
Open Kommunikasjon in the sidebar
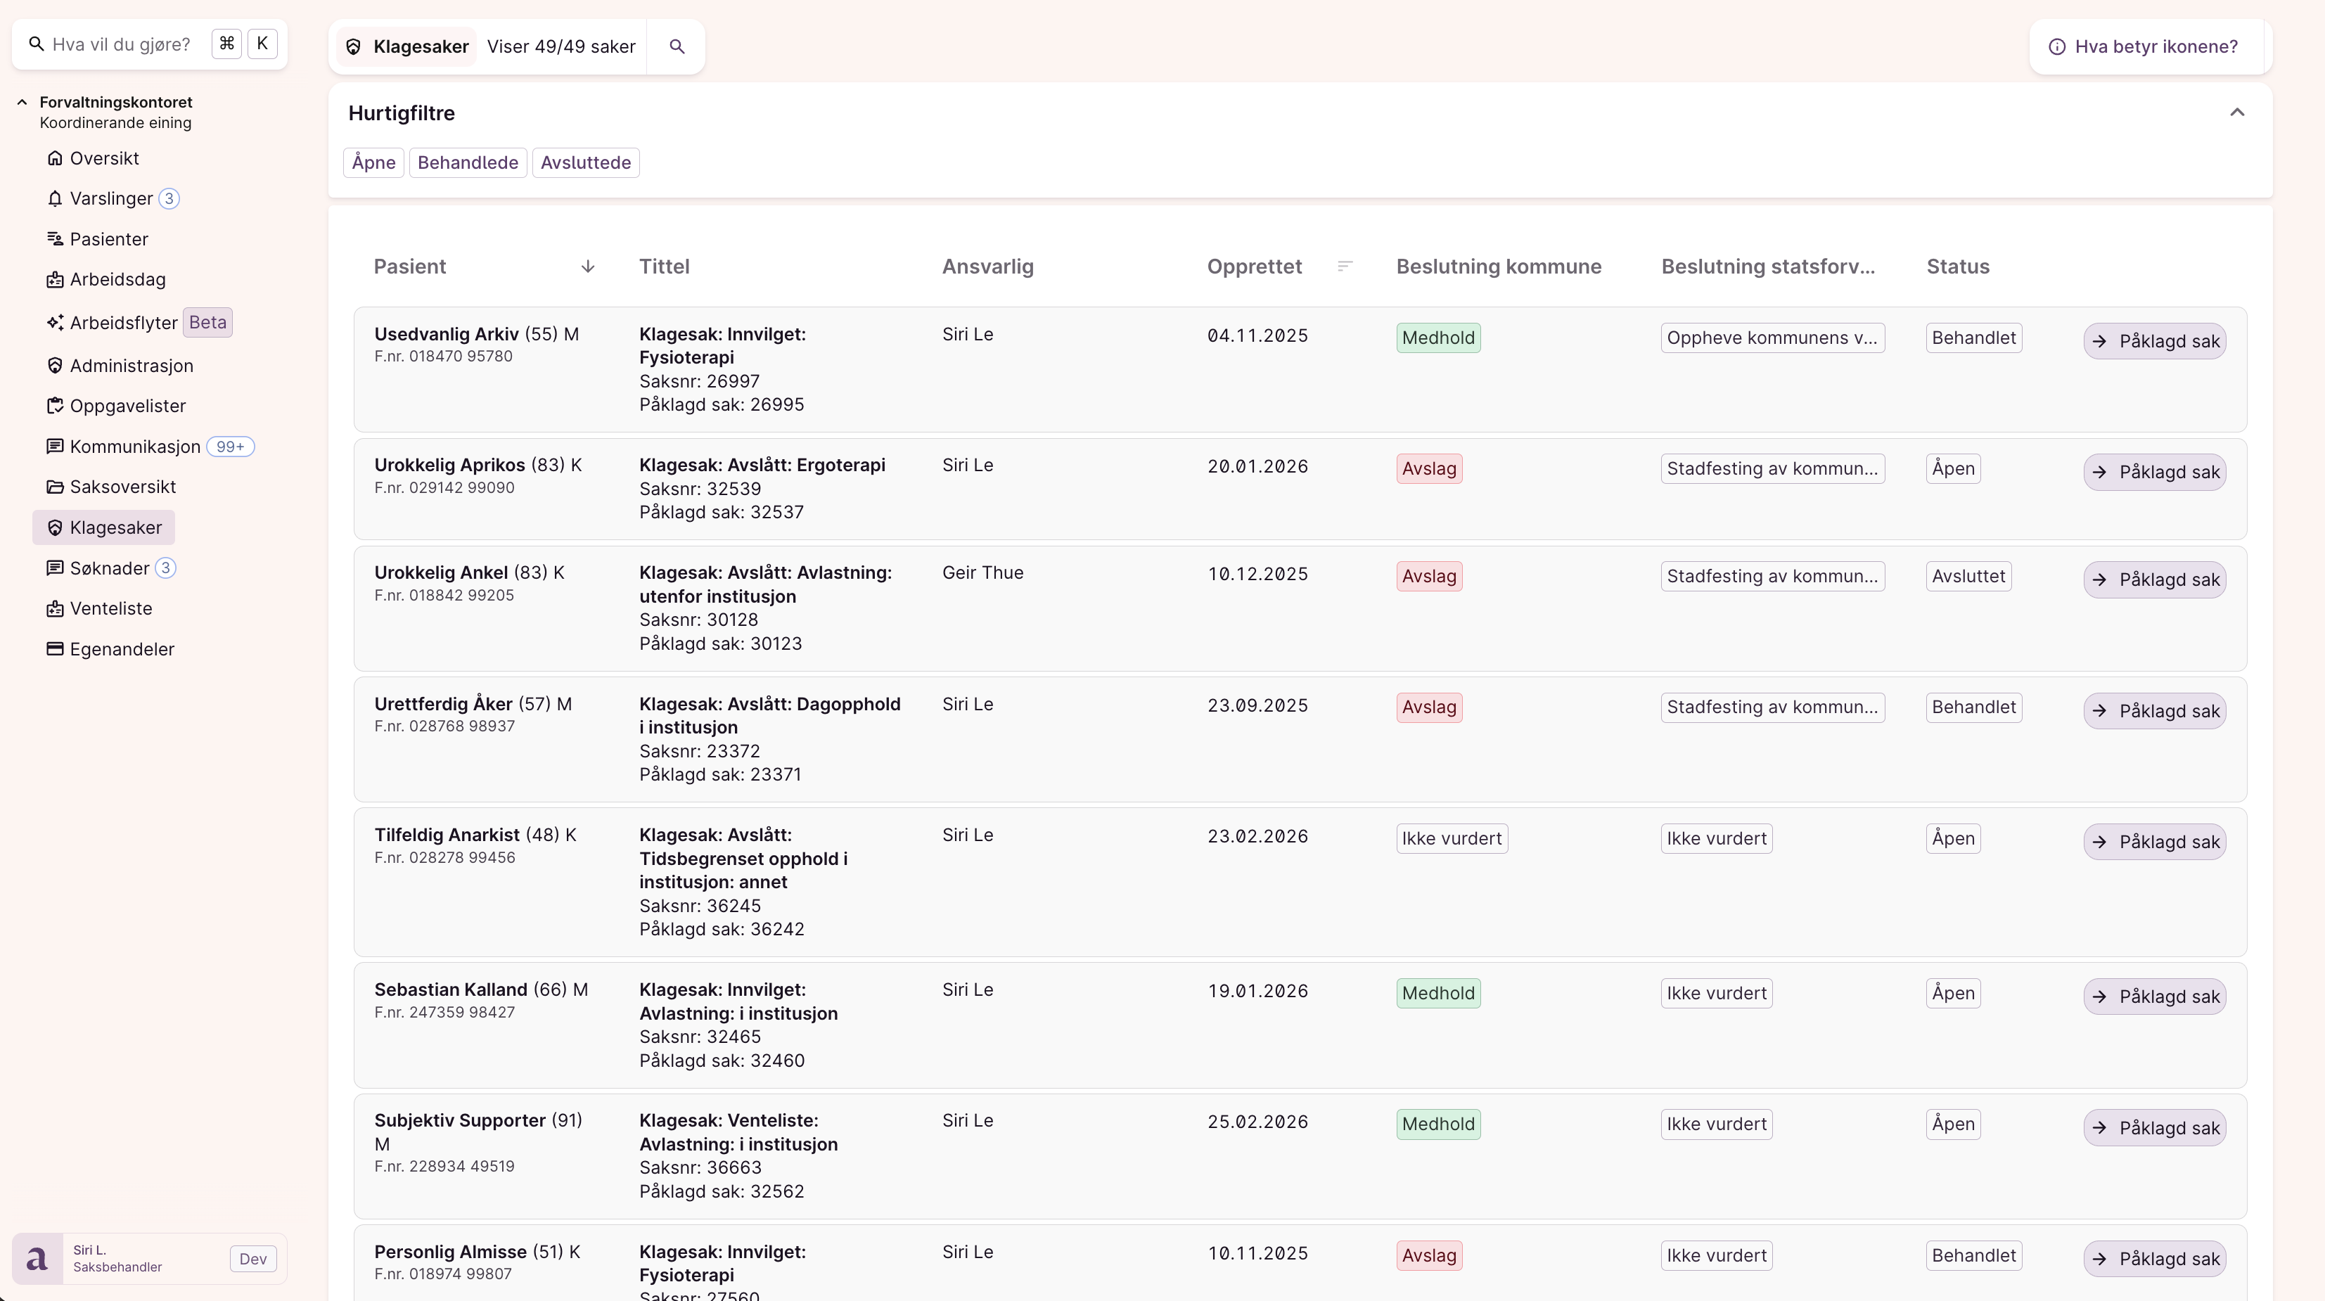[x=136, y=447]
